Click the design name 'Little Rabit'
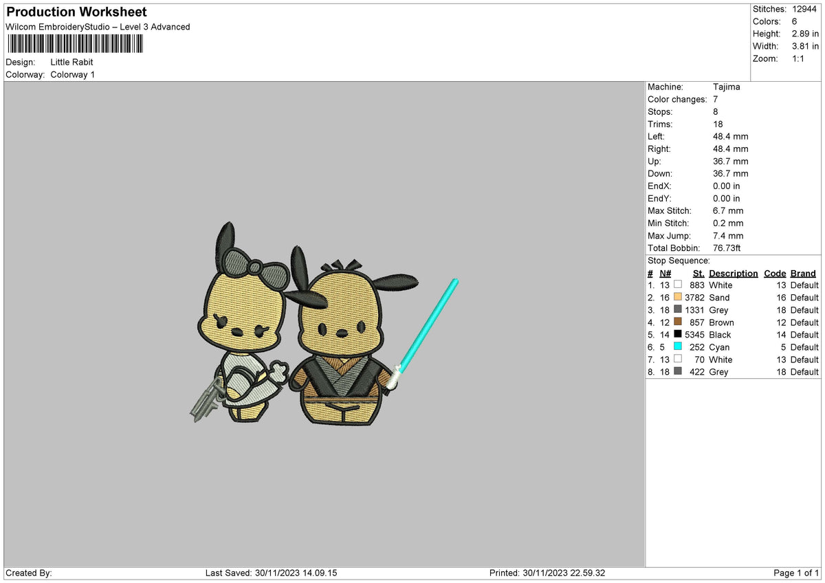 [x=71, y=62]
